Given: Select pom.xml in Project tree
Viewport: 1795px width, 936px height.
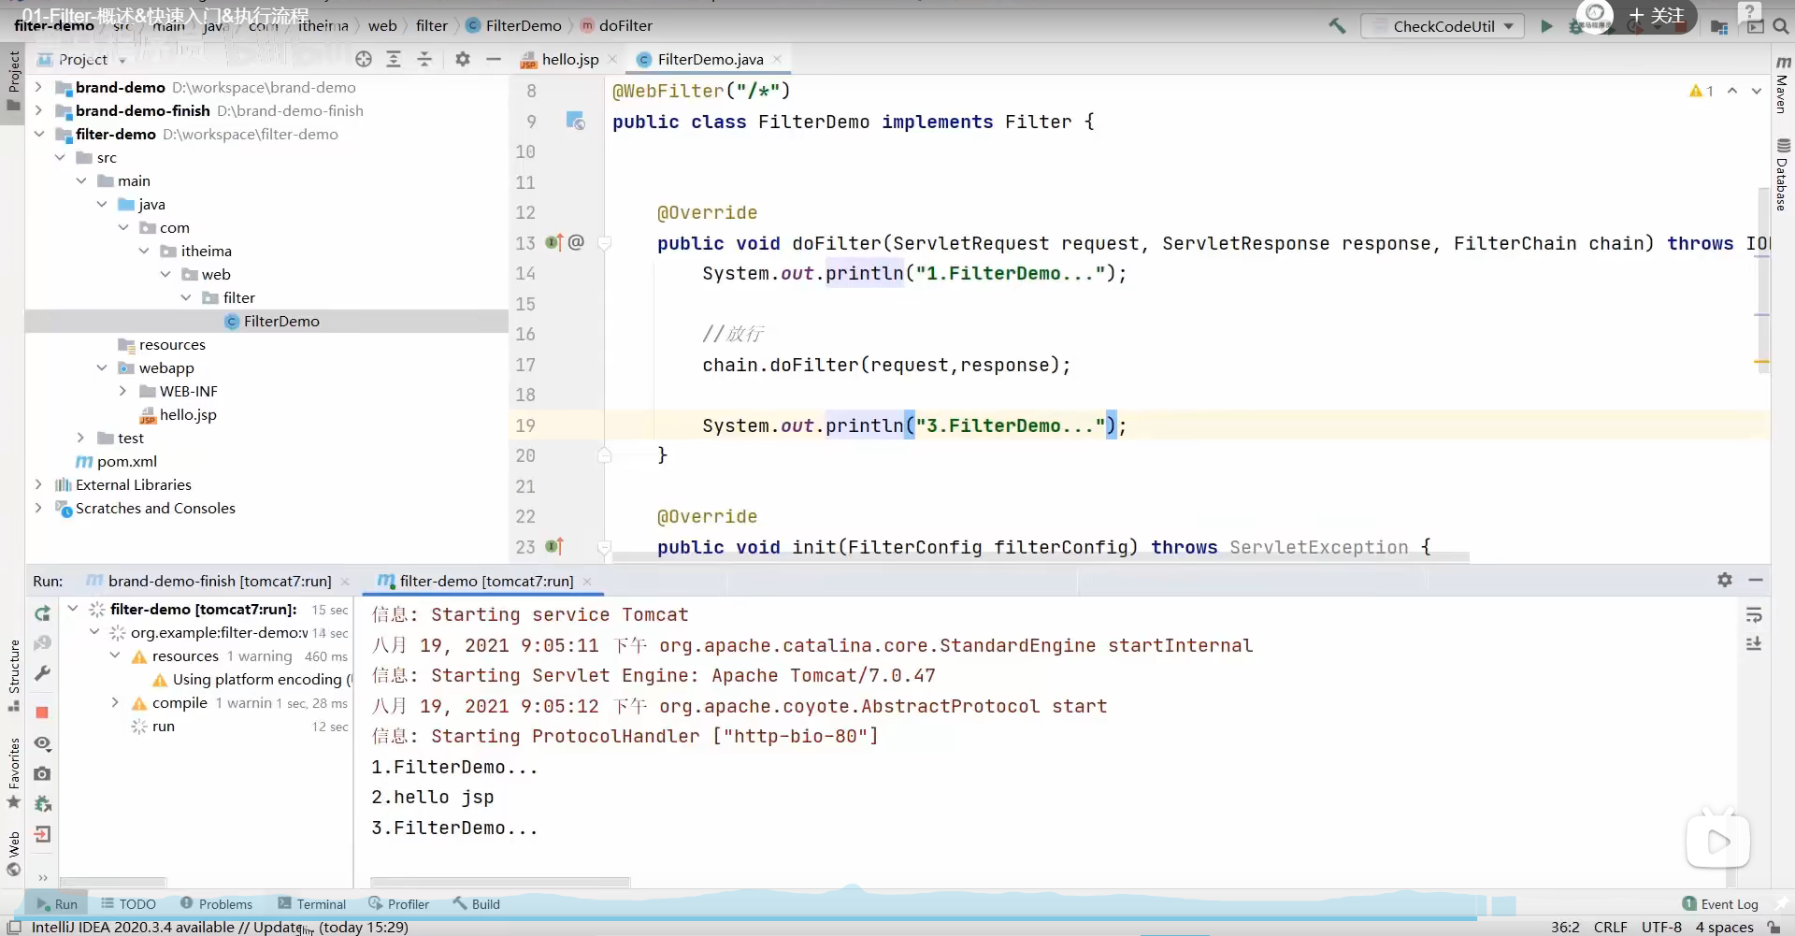Looking at the screenshot, I should click(x=116, y=461).
